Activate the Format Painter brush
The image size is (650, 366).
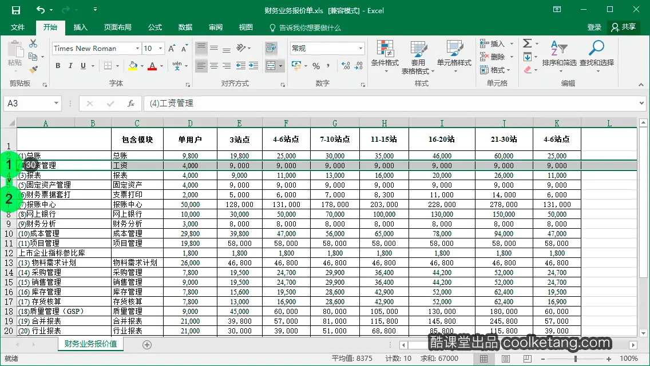[x=33, y=69]
